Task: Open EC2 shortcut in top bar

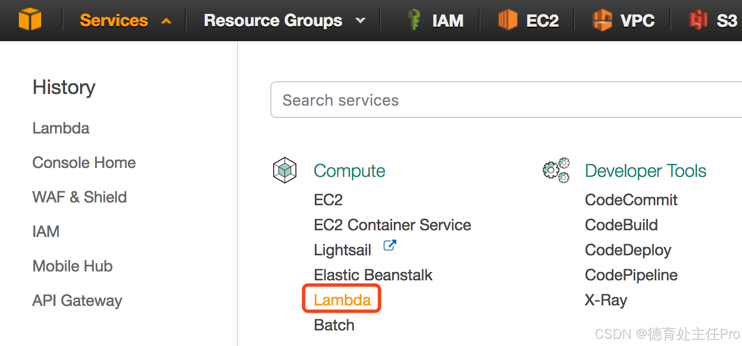Action: click(x=542, y=21)
